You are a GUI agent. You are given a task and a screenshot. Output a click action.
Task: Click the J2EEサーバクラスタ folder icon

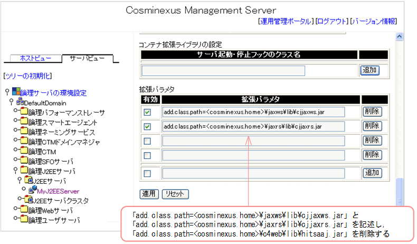pyautogui.click(x=29, y=199)
